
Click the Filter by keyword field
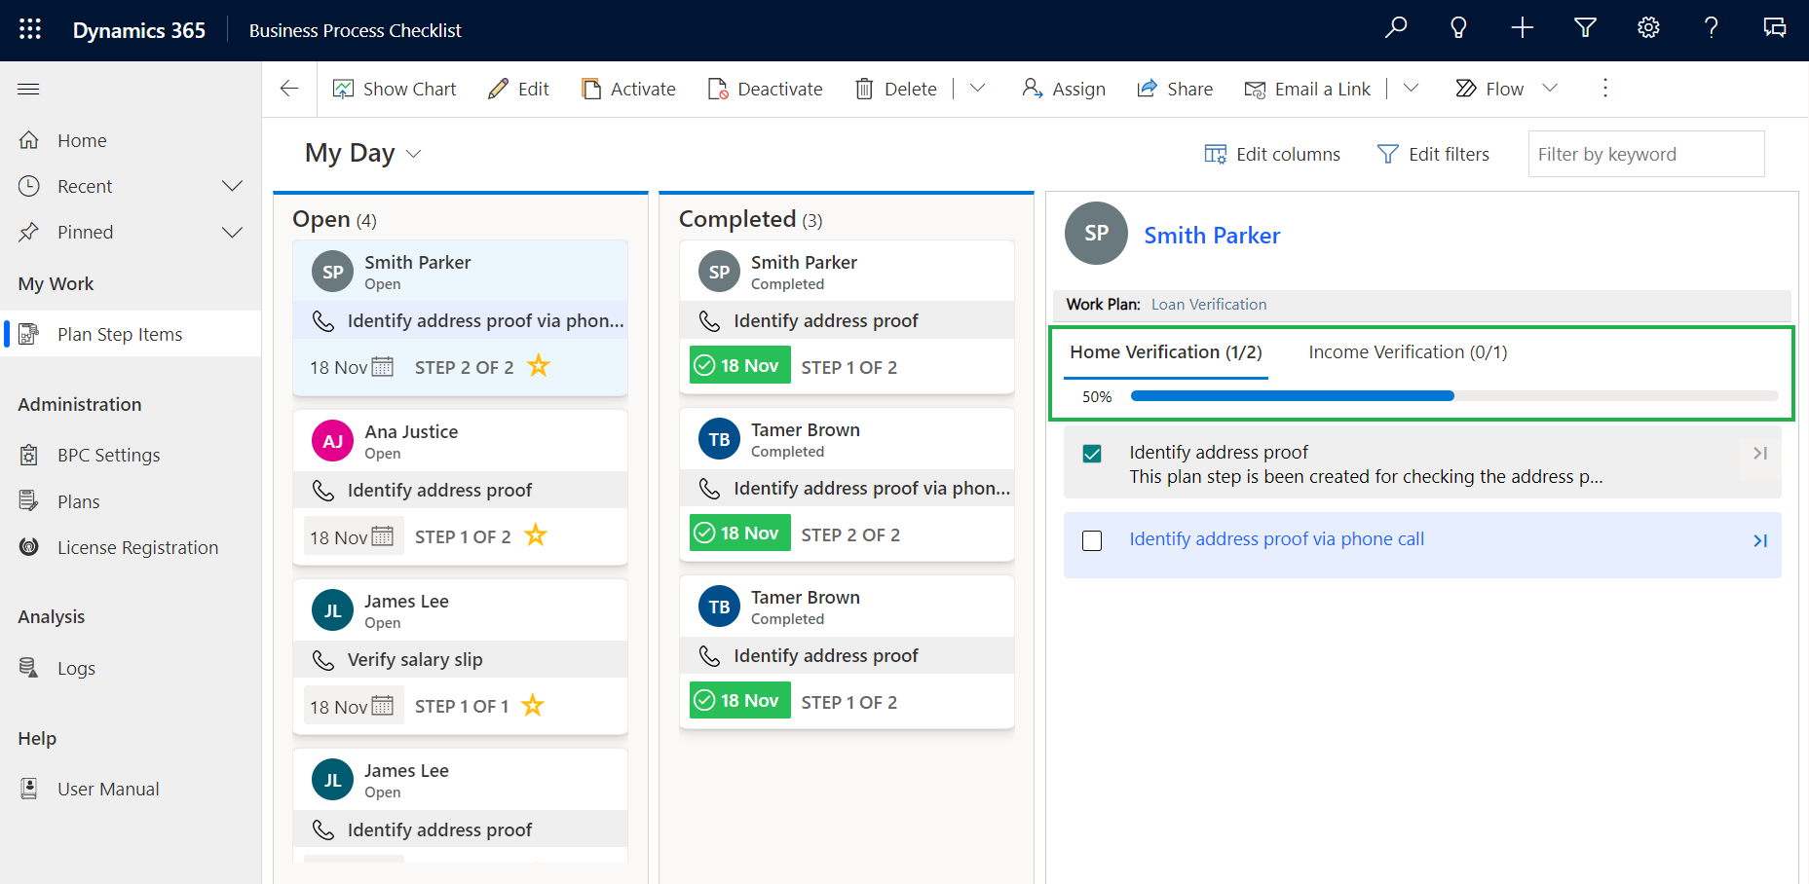coord(1645,154)
